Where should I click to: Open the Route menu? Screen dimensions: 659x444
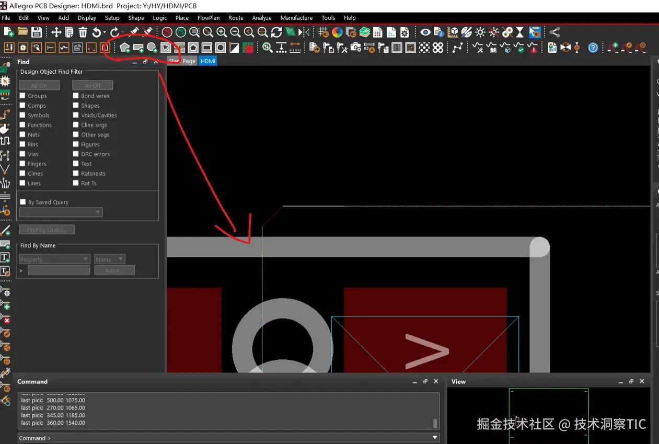(236, 18)
